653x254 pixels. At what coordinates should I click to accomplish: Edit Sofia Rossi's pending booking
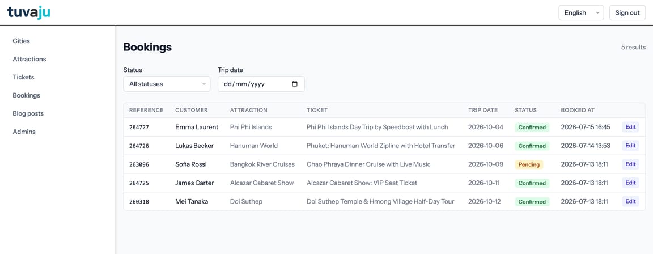[630, 164]
